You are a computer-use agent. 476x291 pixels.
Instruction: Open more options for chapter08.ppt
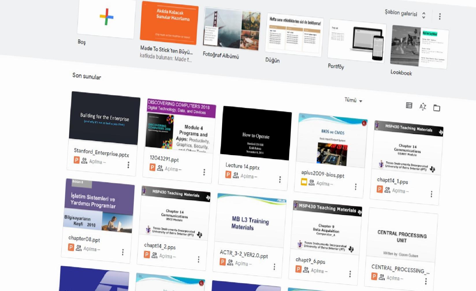coord(123,252)
